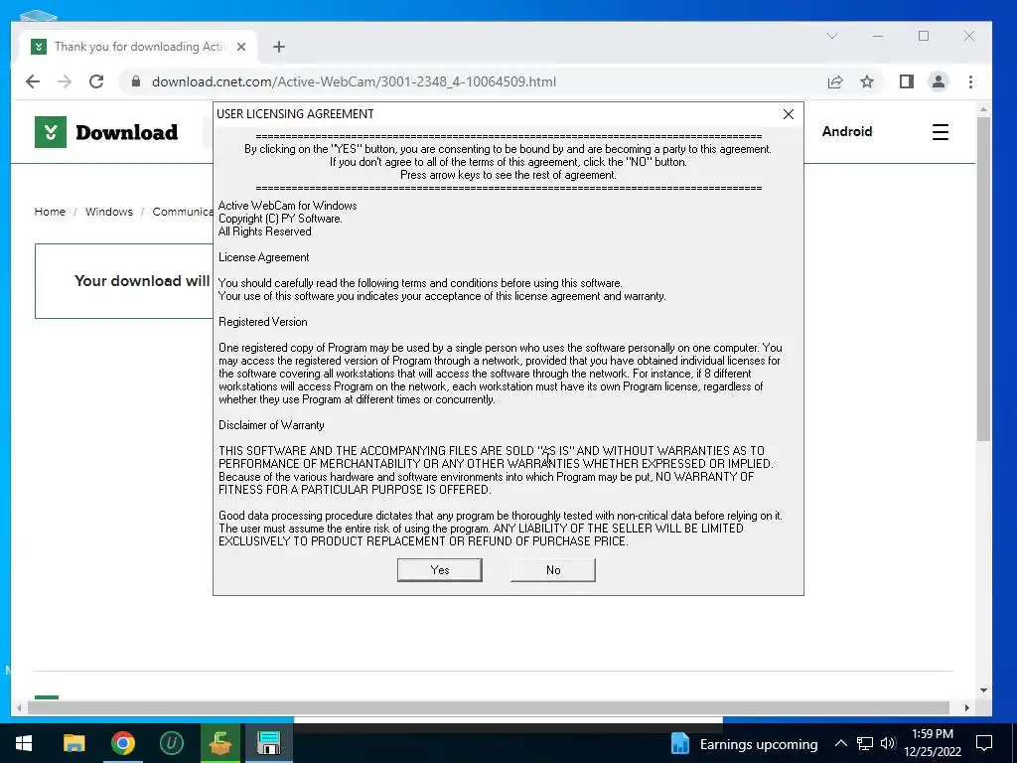Bookmark this page with the star
The image size is (1017, 763).
[866, 81]
